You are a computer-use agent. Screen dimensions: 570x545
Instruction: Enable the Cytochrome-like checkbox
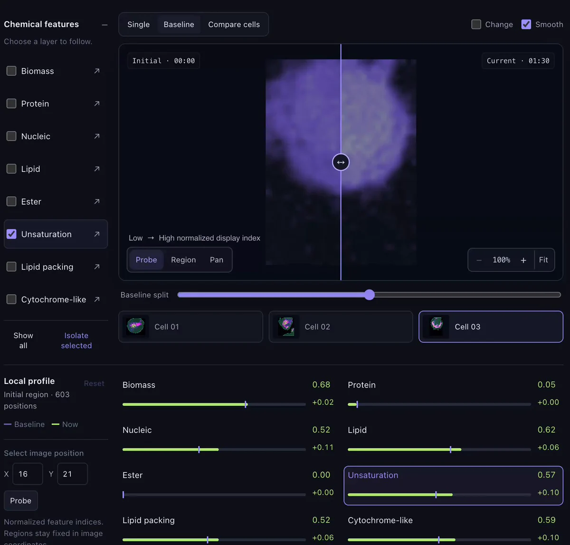(11, 299)
